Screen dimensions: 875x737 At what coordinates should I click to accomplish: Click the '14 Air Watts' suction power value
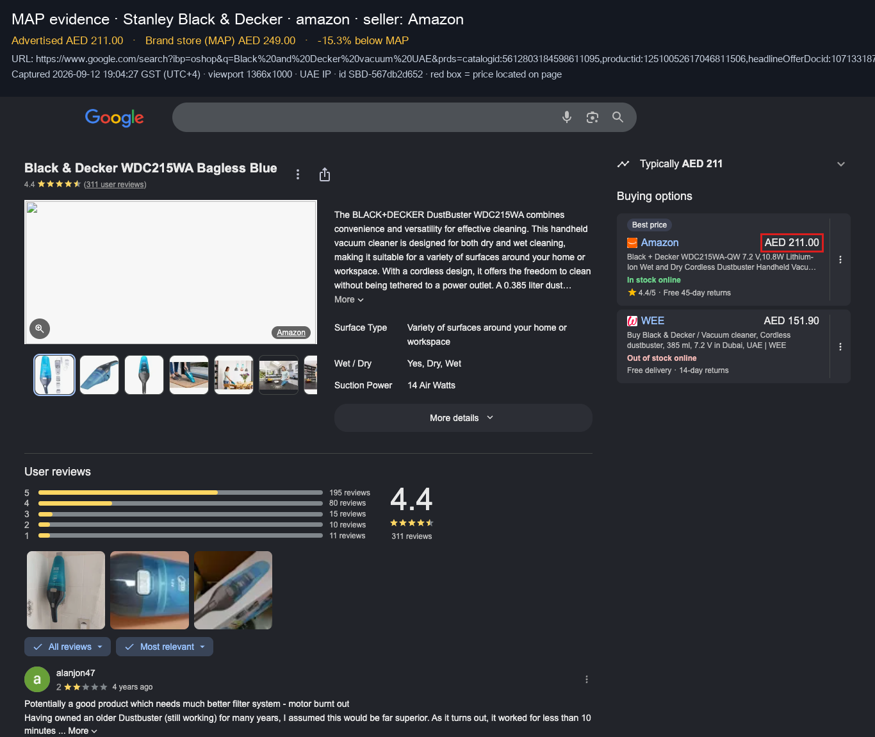(431, 385)
